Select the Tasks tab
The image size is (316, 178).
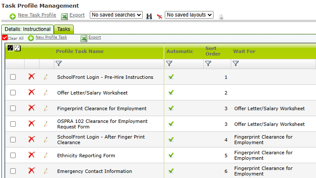pyautogui.click(x=64, y=29)
